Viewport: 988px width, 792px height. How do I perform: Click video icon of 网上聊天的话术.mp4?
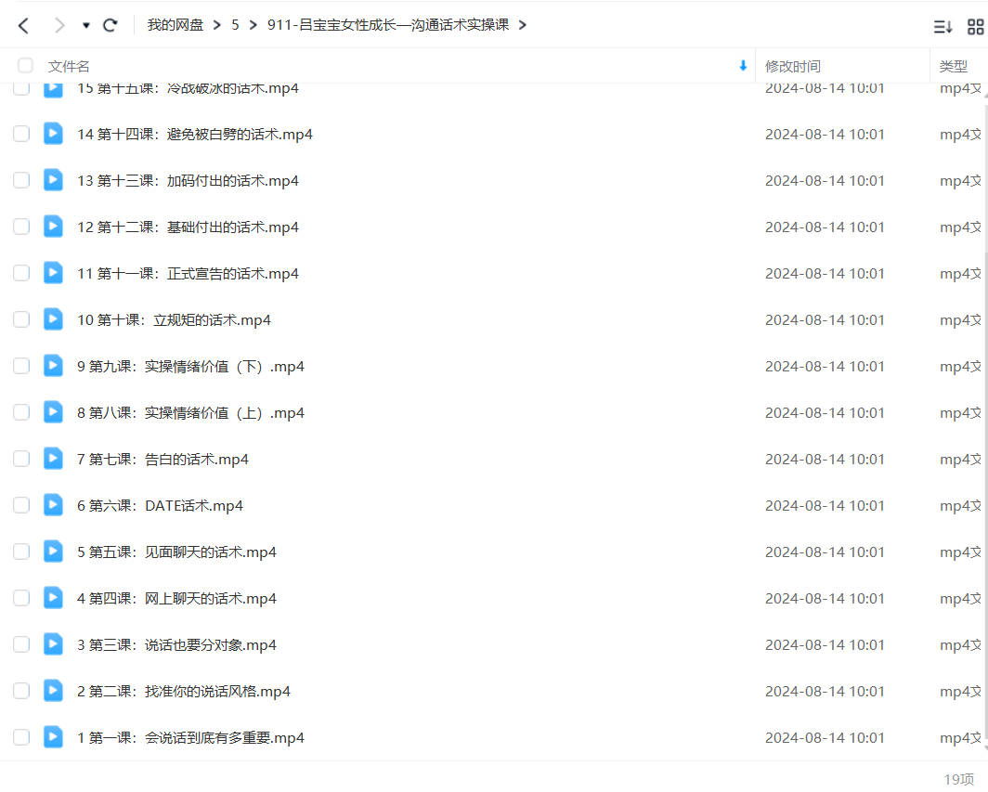(x=53, y=598)
